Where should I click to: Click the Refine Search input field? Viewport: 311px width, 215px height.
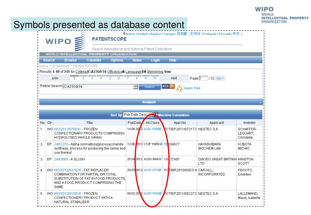(x=98, y=87)
